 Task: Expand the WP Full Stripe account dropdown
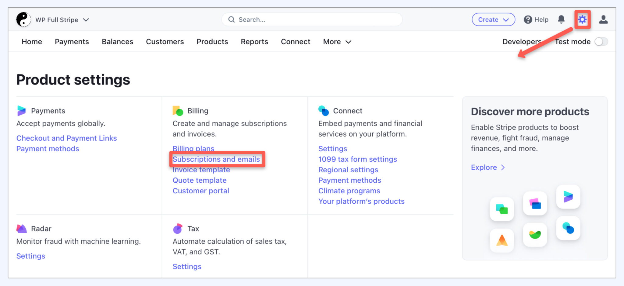[86, 20]
